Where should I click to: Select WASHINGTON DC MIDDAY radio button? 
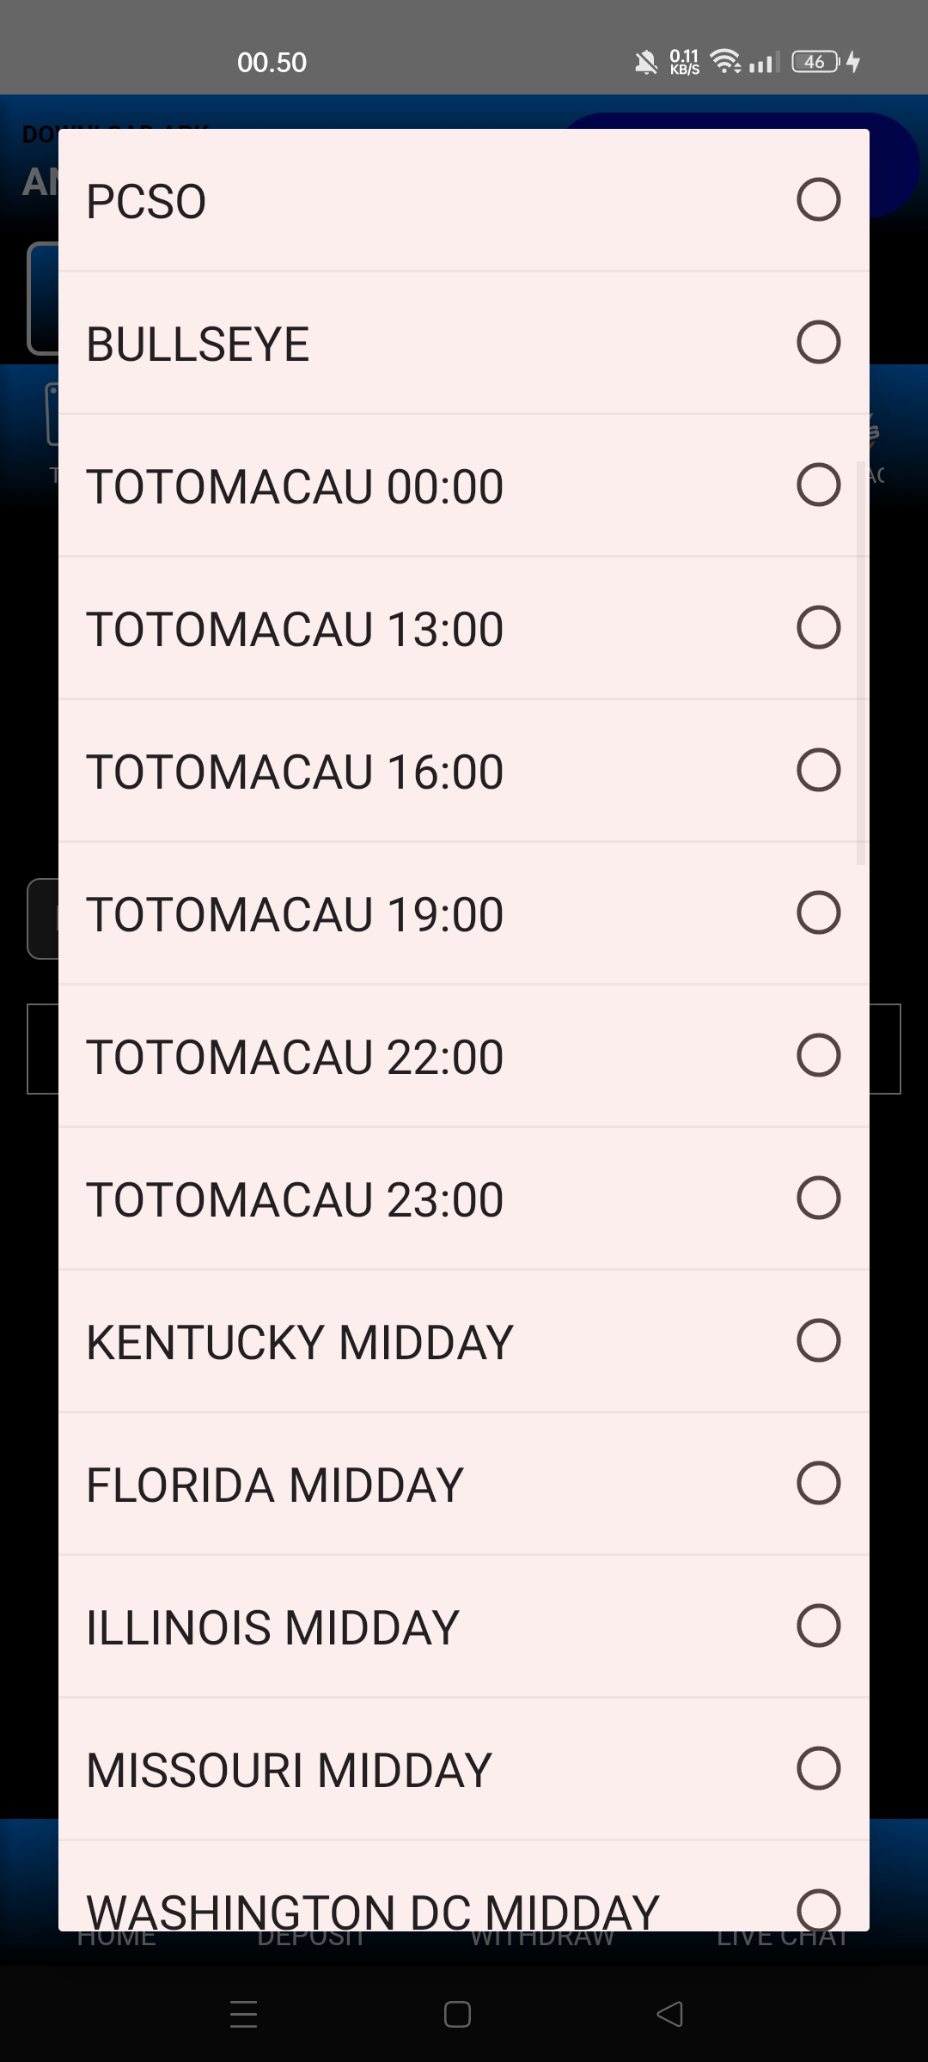[x=818, y=1909]
